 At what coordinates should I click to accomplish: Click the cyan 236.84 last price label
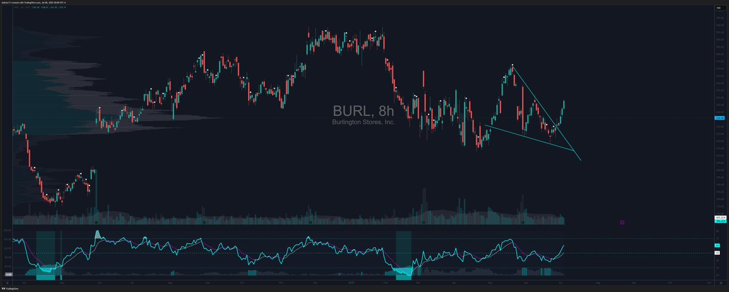click(x=719, y=118)
